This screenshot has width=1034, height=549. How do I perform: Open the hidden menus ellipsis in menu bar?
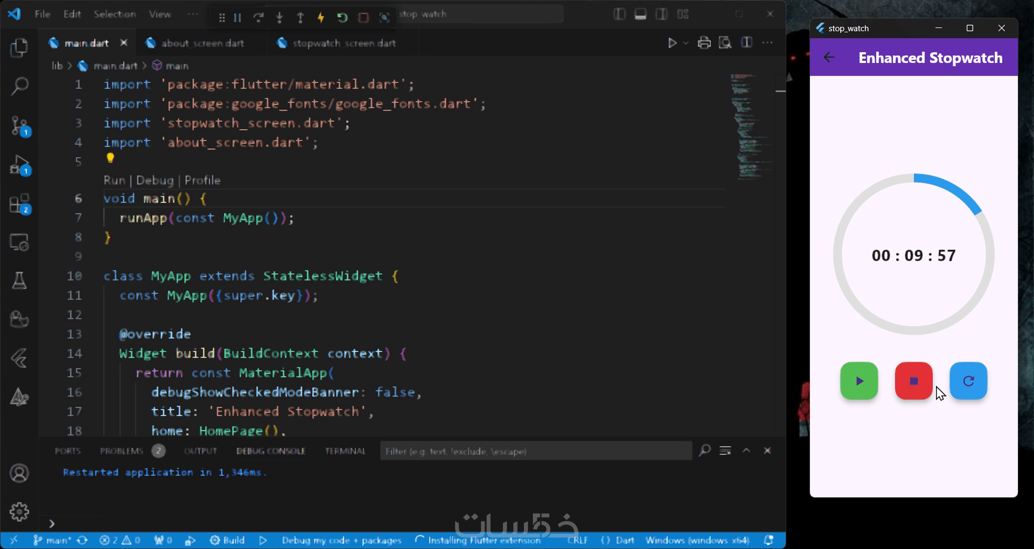pos(193,14)
